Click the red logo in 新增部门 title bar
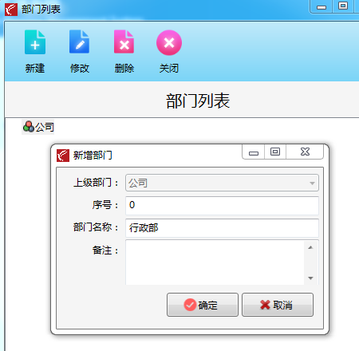The height and width of the screenshot is (351, 359). (63, 156)
